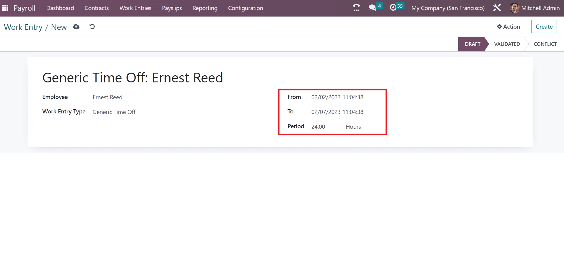Open the conversations messages icon
Image resolution: width=564 pixels, height=259 pixels.
[x=373, y=8]
